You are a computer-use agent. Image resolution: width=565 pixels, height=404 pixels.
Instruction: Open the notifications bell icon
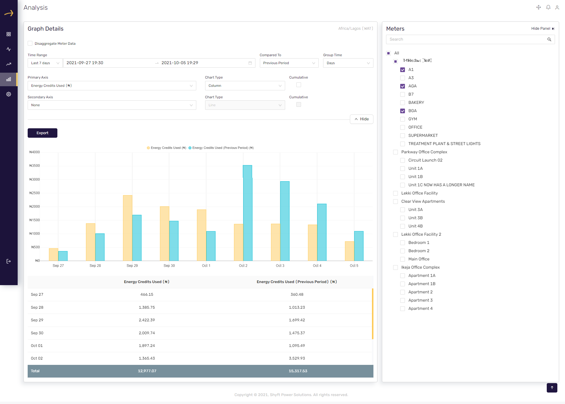pos(548,7)
